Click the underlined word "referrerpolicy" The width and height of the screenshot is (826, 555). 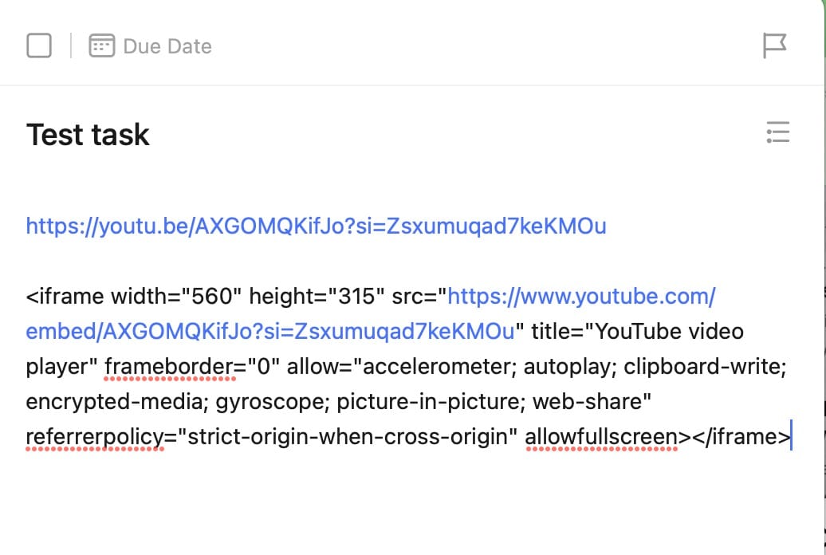[x=94, y=437]
